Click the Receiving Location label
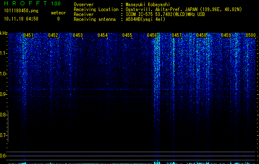Image resolution: width=259 pixels, height=164 pixels. coord(96,9)
